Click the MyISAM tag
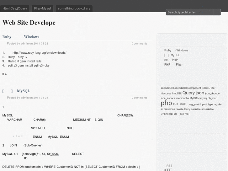The image size is (228, 171). point(194,98)
